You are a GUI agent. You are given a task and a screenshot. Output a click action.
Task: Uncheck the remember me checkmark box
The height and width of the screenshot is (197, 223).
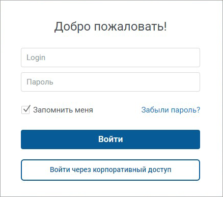[25, 110]
